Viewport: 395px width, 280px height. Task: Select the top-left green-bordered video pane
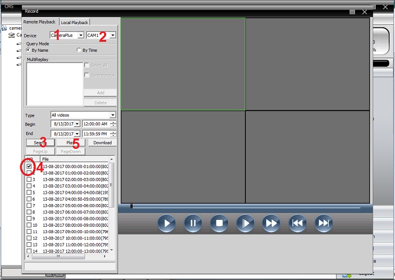[x=183, y=64]
